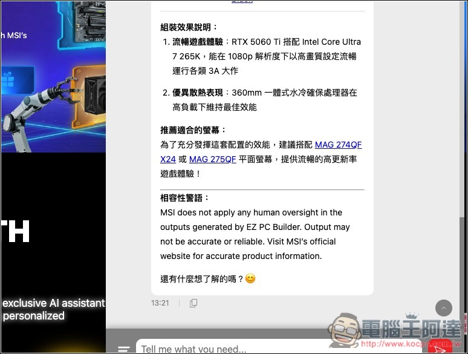Focus the 'Tell me what you need' field
The image size is (468, 354).
coord(272,349)
